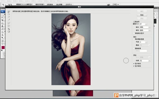Select the Eyedropper tool in Extract dialog
The width and height of the screenshot is (159, 99).
pos(9,20)
